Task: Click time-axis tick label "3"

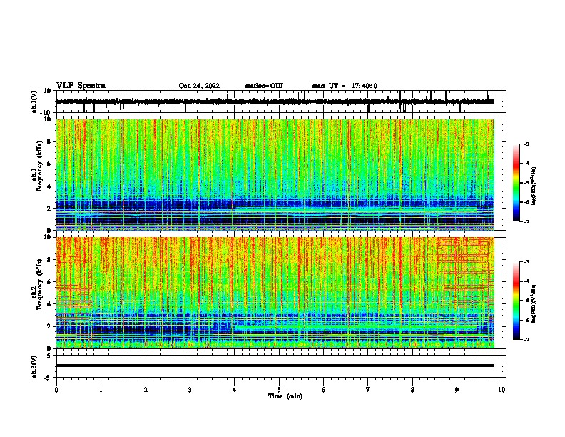Action: click(x=190, y=390)
